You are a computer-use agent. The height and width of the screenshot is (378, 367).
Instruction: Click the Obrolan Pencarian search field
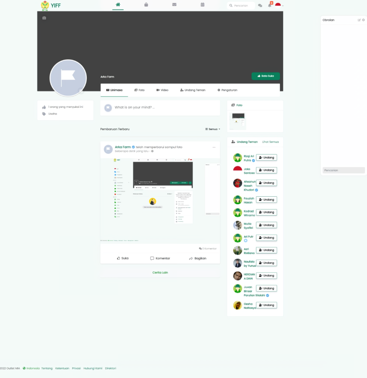[x=344, y=171]
